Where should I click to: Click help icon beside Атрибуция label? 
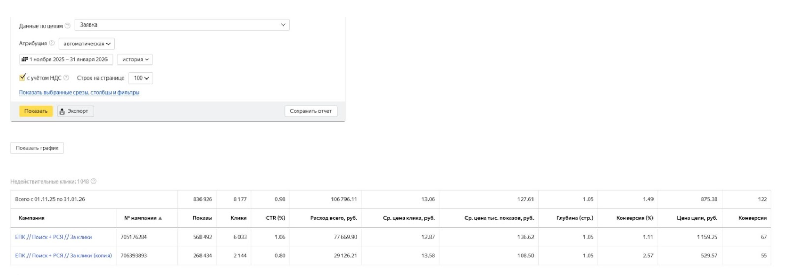coord(51,43)
